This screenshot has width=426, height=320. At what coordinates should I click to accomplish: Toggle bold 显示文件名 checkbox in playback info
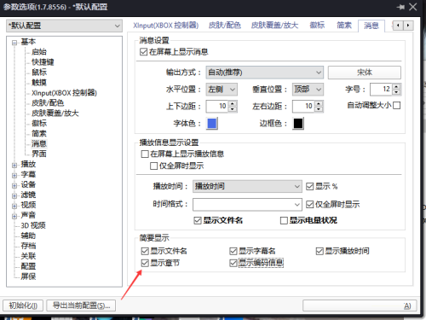click(x=198, y=220)
